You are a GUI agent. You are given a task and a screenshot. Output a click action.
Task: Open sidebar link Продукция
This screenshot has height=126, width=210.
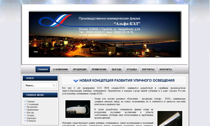pos(32,107)
